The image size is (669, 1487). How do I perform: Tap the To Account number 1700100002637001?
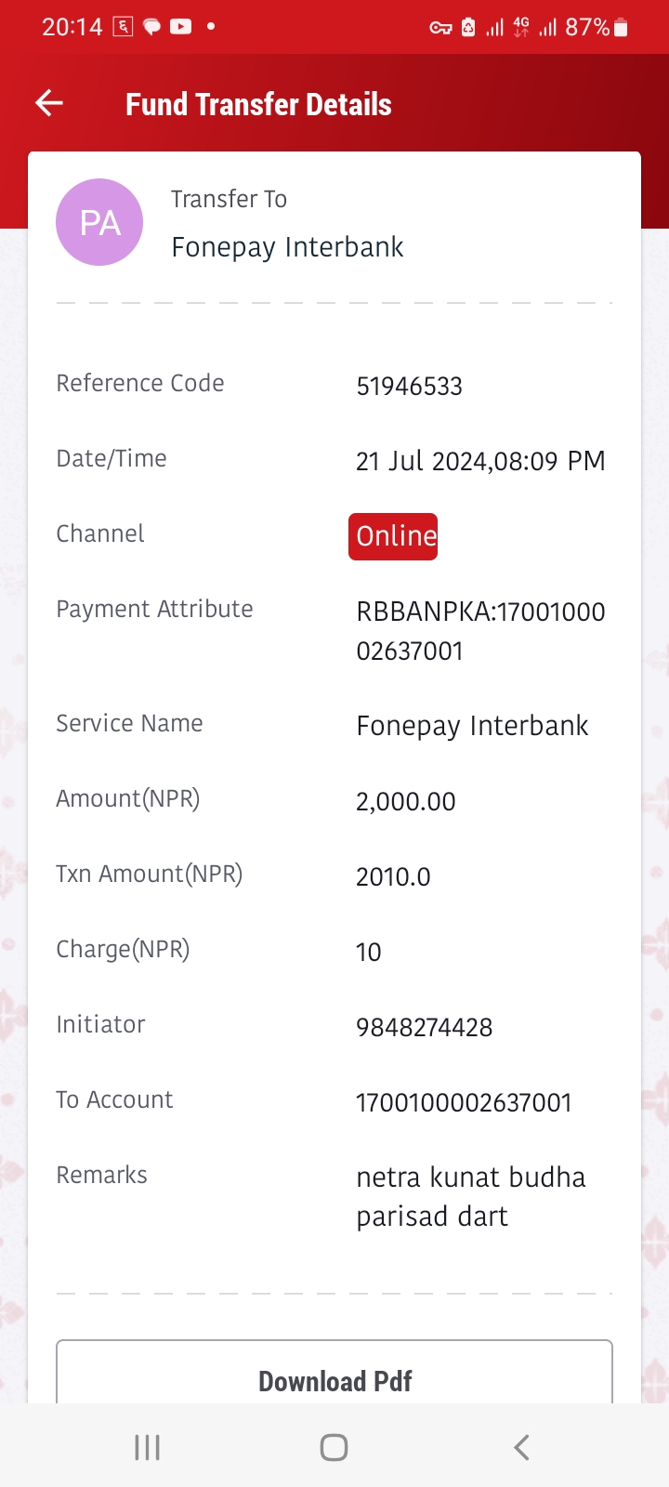tap(464, 1103)
